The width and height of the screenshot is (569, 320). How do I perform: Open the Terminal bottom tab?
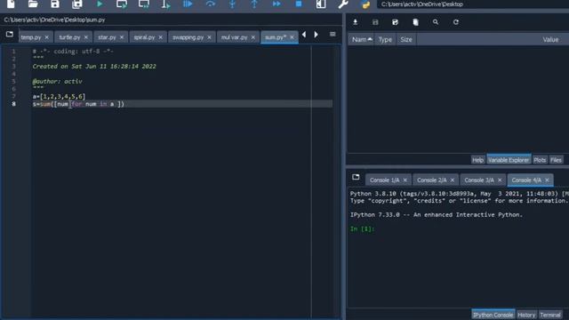pyautogui.click(x=550, y=315)
